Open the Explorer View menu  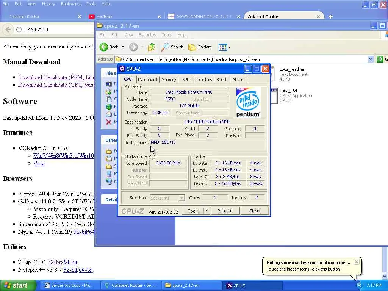tap(128, 35)
